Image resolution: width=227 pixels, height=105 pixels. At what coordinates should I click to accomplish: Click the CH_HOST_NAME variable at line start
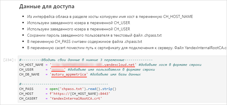pos(31,65)
